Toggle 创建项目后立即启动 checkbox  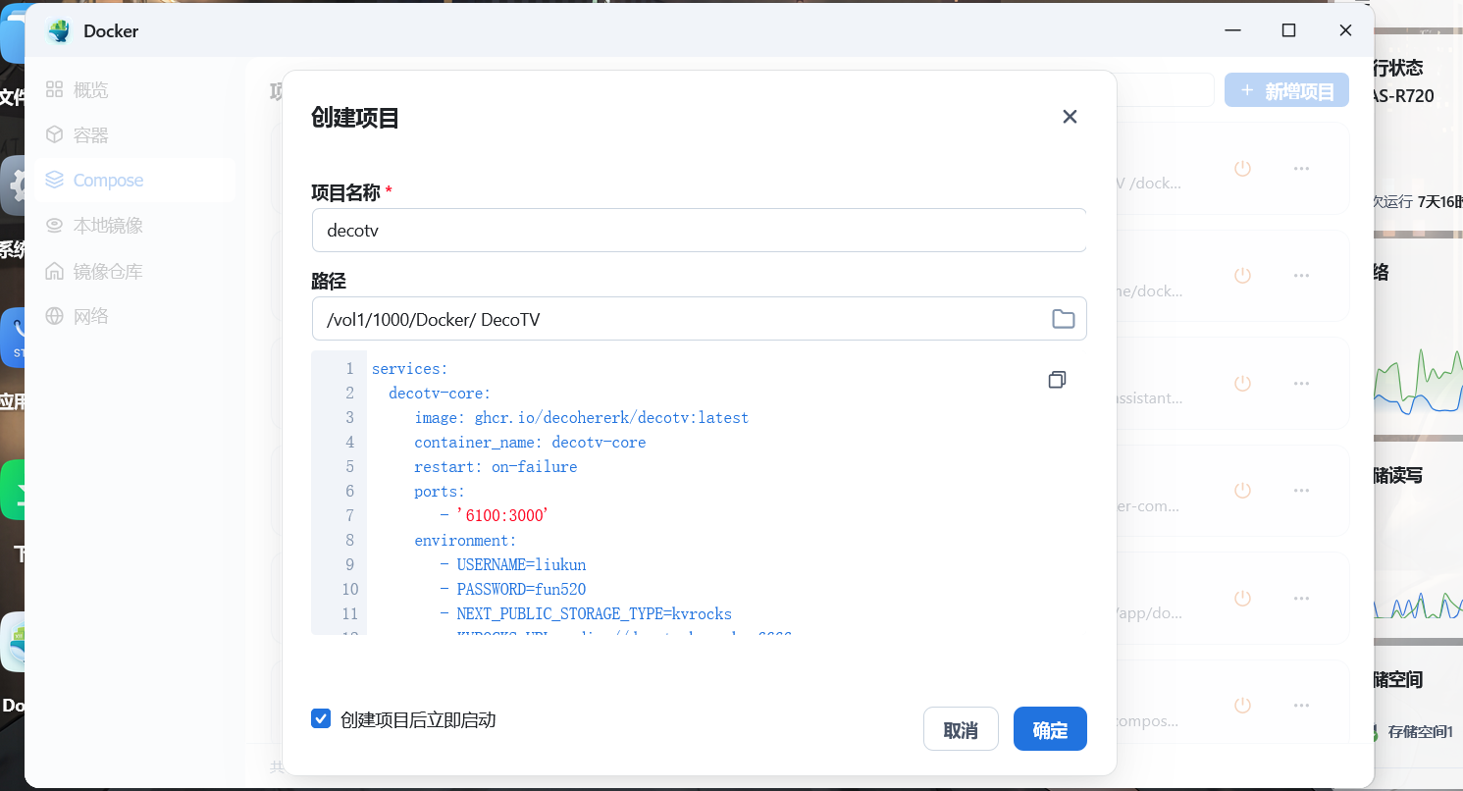click(321, 719)
